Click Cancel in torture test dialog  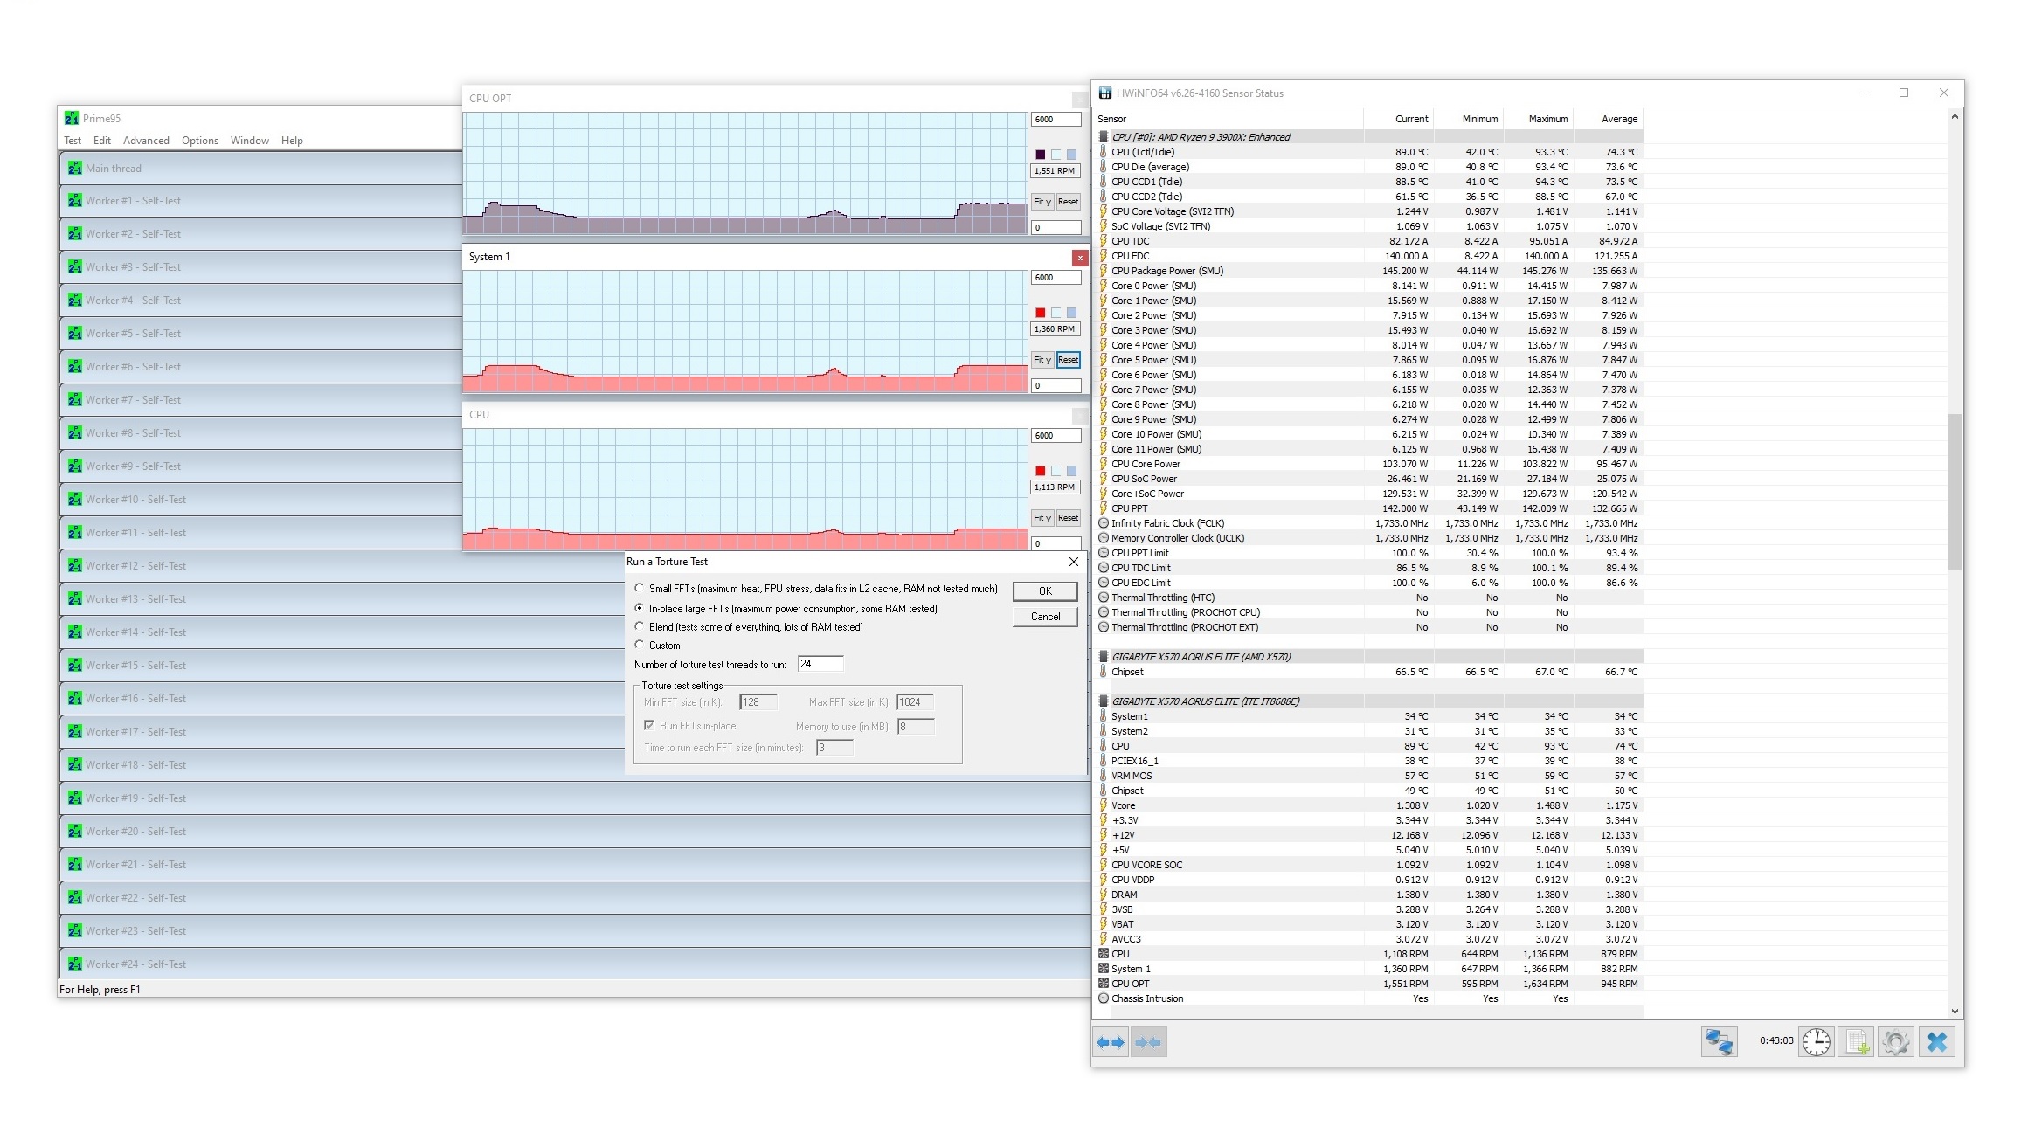(1045, 617)
